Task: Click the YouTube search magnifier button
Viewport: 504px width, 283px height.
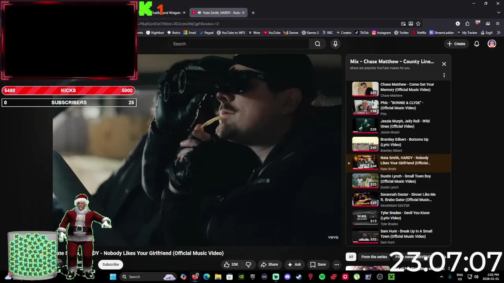Action: coord(317,44)
